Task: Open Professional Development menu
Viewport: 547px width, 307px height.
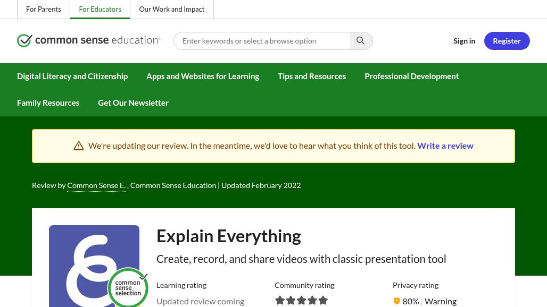Action: 411,76
